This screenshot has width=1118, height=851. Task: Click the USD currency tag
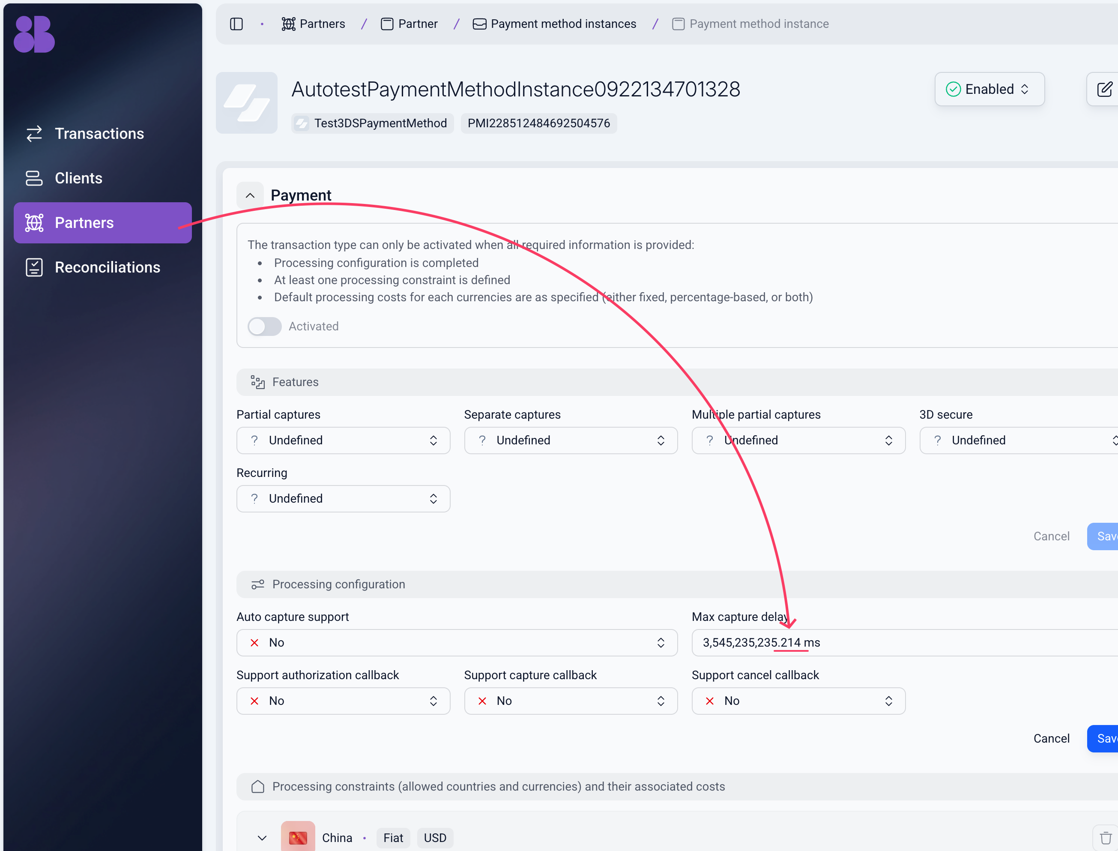click(x=435, y=838)
